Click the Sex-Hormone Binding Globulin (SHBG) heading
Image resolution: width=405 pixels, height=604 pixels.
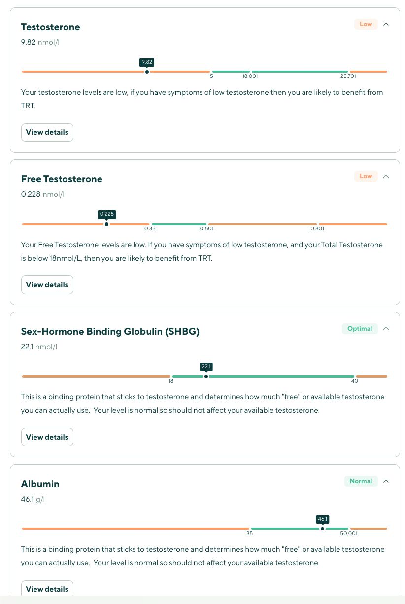(x=110, y=332)
